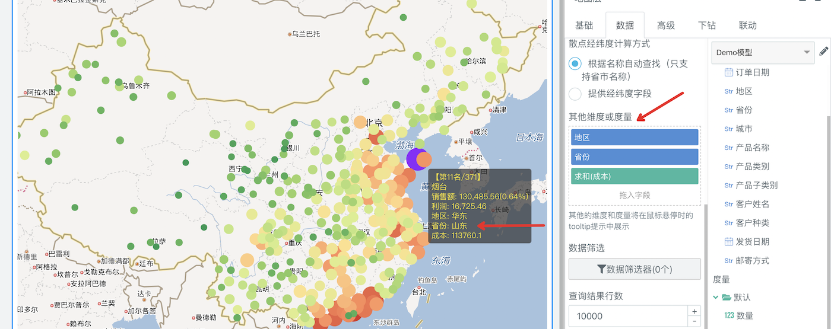Open the 高级 tab
This screenshot has height=329, width=831.
click(x=665, y=25)
